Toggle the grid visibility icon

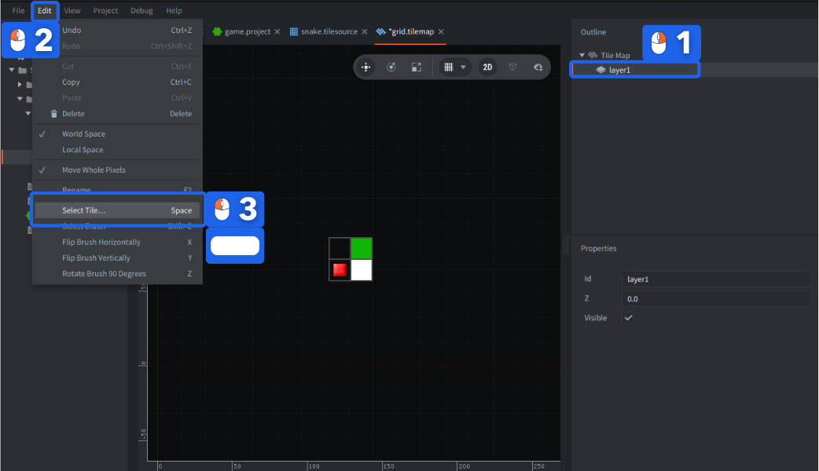(x=449, y=68)
